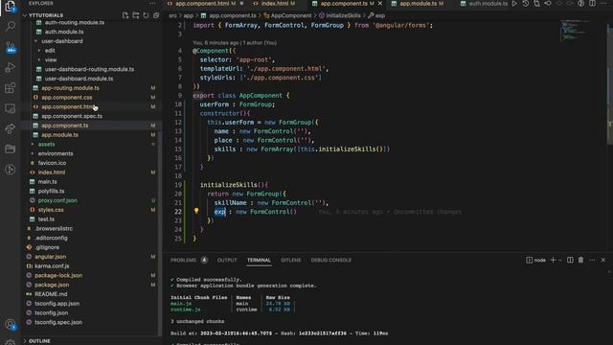Open package.json in Explorer

(x=52, y=286)
